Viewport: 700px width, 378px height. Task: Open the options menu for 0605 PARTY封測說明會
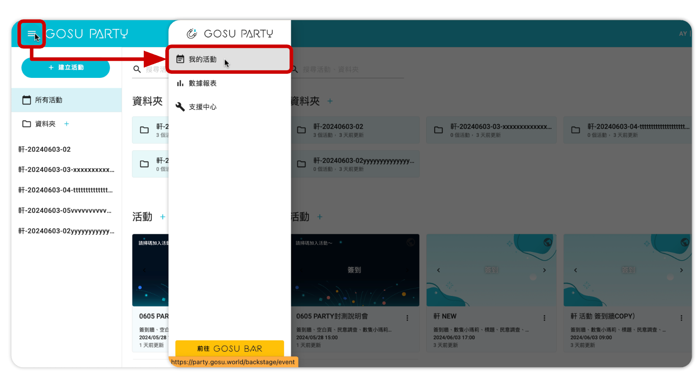pos(407,318)
